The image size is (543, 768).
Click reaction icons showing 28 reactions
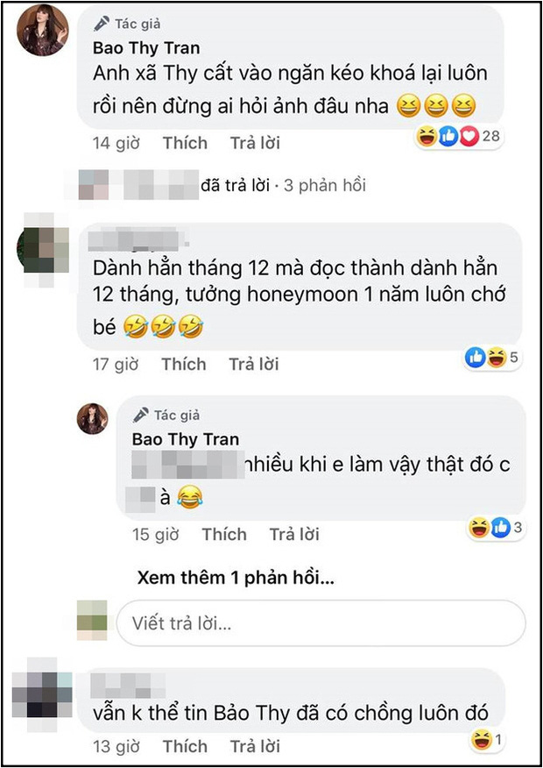(459, 137)
